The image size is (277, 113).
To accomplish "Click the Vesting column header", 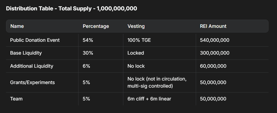I will 136,26.
